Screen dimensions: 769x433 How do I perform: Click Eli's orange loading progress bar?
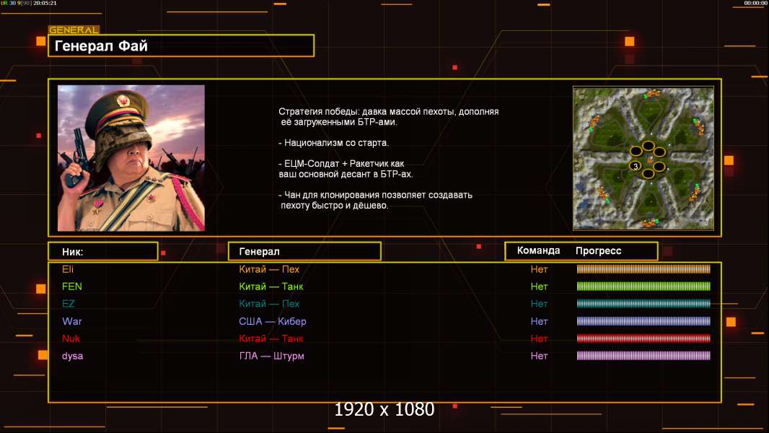[x=643, y=268]
